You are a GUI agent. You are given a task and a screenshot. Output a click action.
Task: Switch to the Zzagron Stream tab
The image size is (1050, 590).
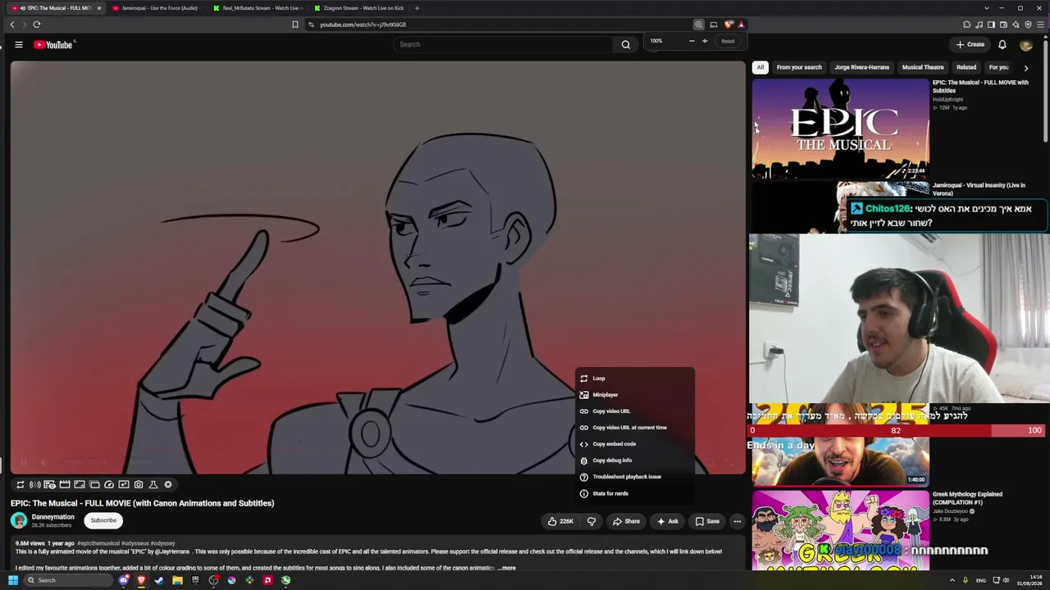[358, 8]
